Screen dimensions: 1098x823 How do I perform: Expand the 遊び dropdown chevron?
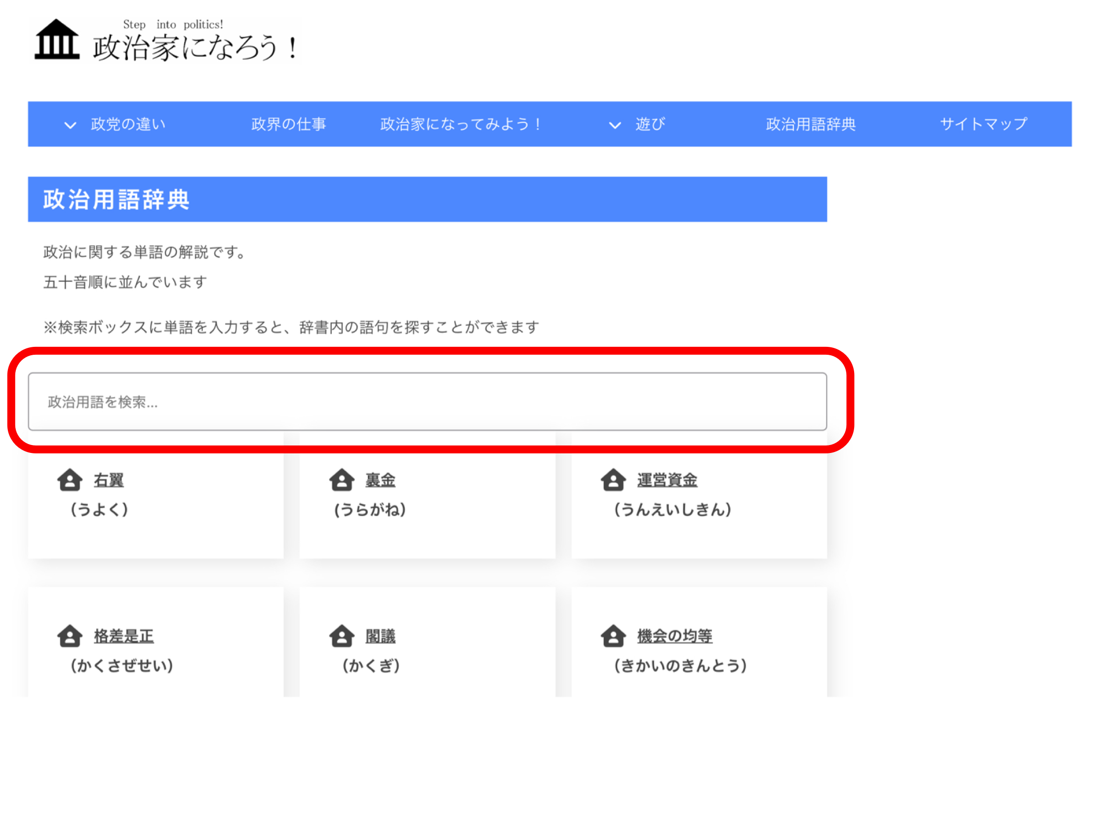[615, 125]
